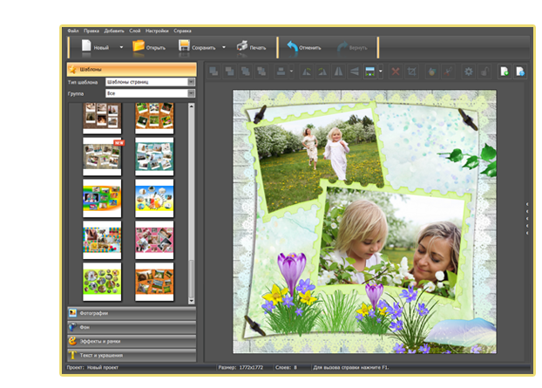The image size is (542, 388).
Task: Click the flip horizontal icon
Action: [336, 72]
